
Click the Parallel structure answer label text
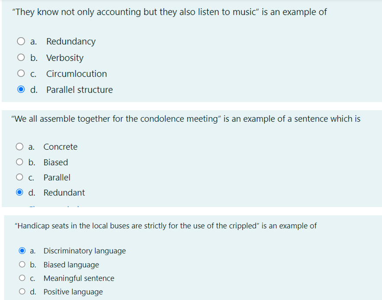click(79, 89)
